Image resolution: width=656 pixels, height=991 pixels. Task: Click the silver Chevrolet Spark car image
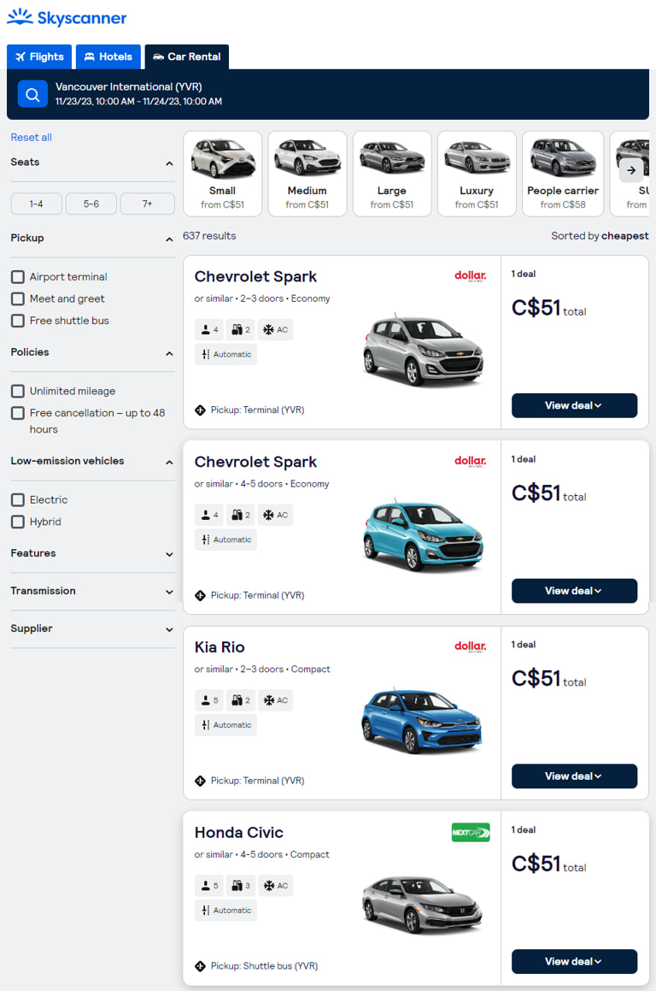(423, 350)
